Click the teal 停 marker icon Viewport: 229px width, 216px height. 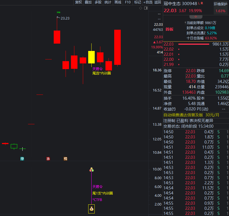(x=22, y=159)
